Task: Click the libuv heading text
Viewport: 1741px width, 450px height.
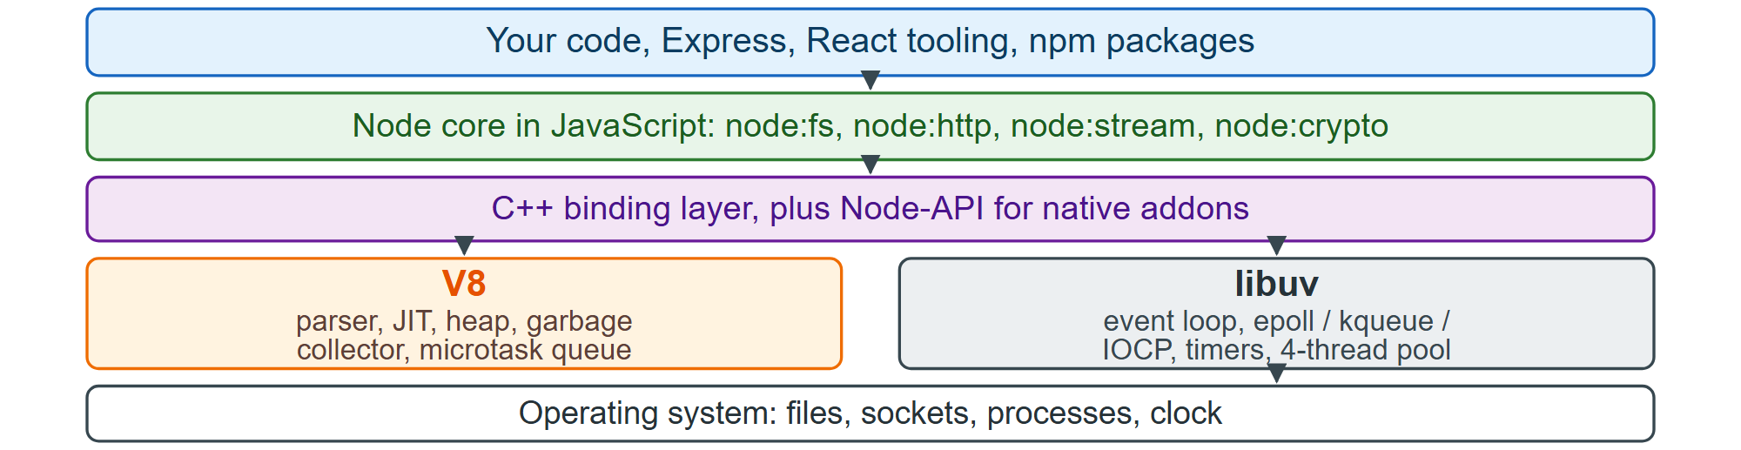Action: (x=1276, y=284)
